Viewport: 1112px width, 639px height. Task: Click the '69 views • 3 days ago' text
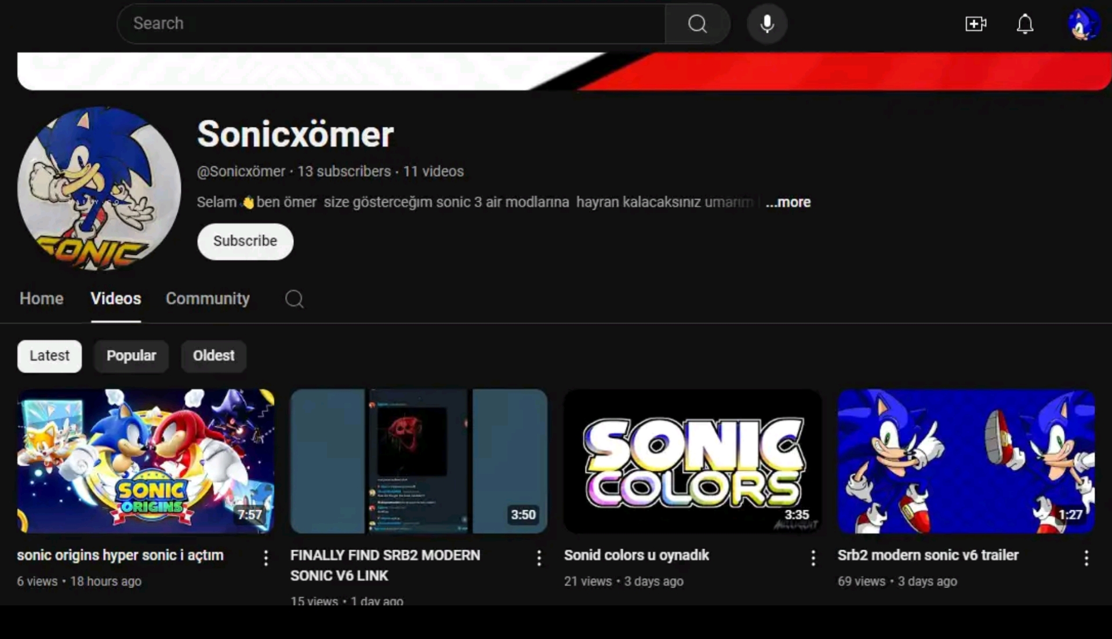pos(897,581)
